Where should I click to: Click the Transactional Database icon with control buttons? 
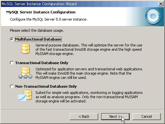25,73
